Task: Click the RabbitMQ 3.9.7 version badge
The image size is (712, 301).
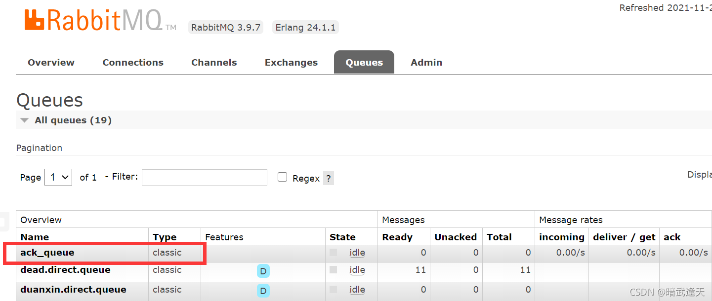Action: (x=226, y=28)
